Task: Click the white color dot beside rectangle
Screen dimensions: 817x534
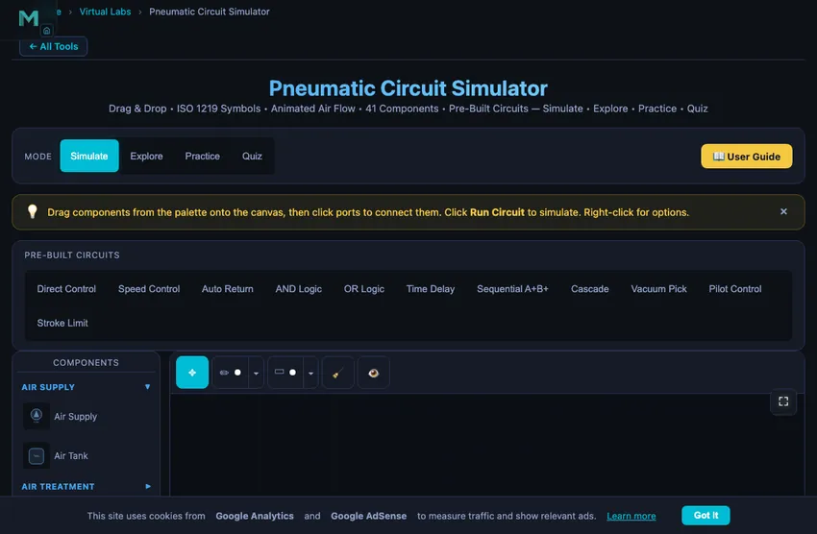Action: tap(292, 372)
